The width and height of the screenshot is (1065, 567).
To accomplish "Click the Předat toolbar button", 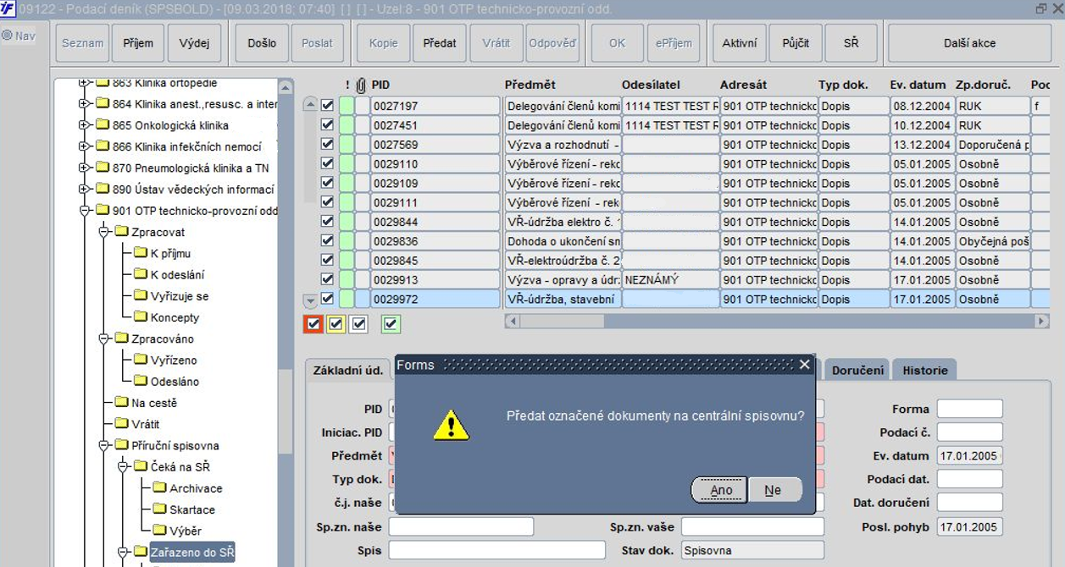I will [440, 43].
